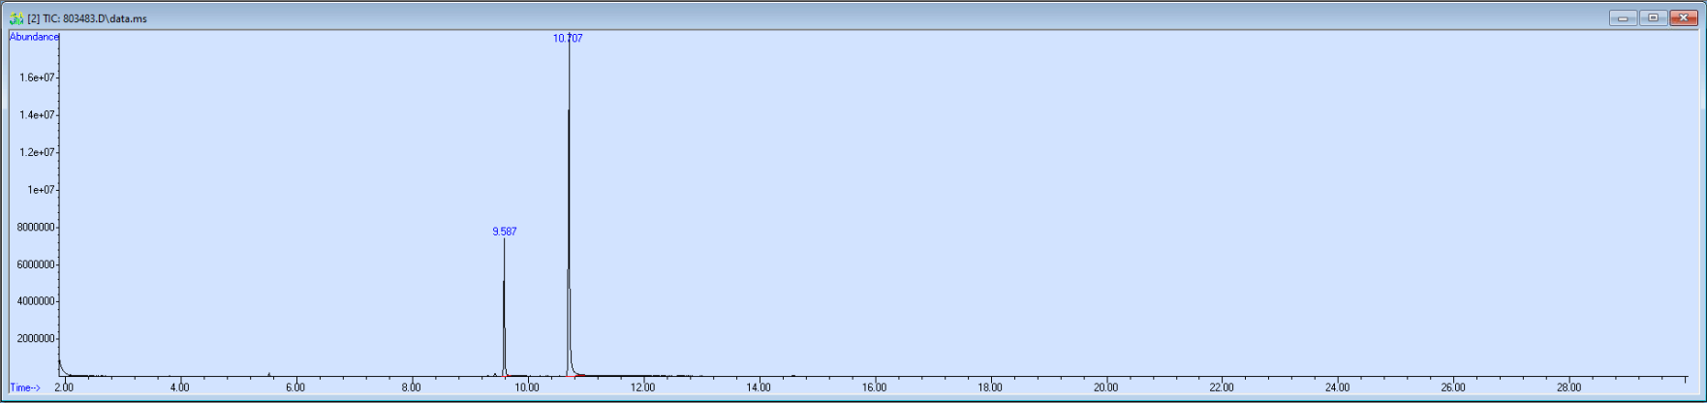Click the 14.00 time tick label

coord(759,387)
